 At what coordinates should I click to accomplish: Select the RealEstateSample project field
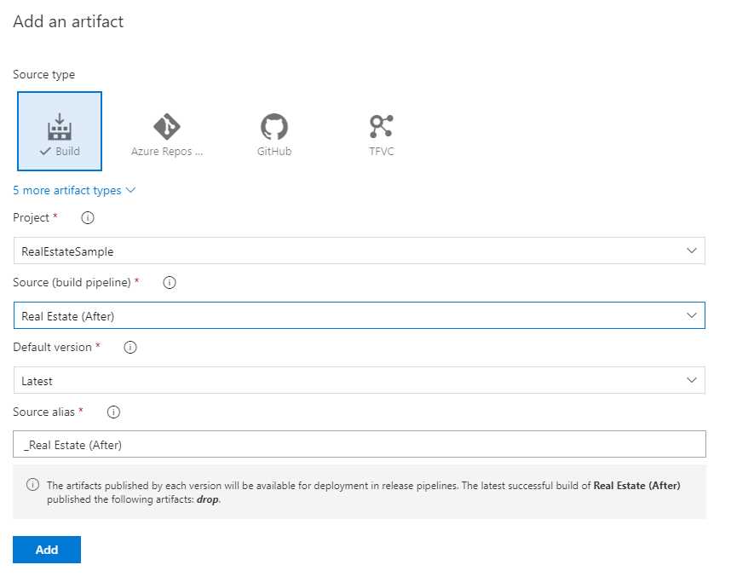(x=358, y=251)
